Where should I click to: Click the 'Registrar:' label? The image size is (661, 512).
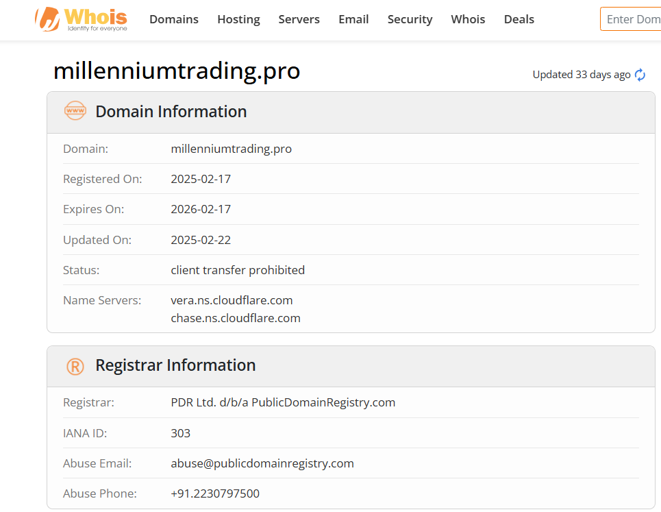point(88,402)
